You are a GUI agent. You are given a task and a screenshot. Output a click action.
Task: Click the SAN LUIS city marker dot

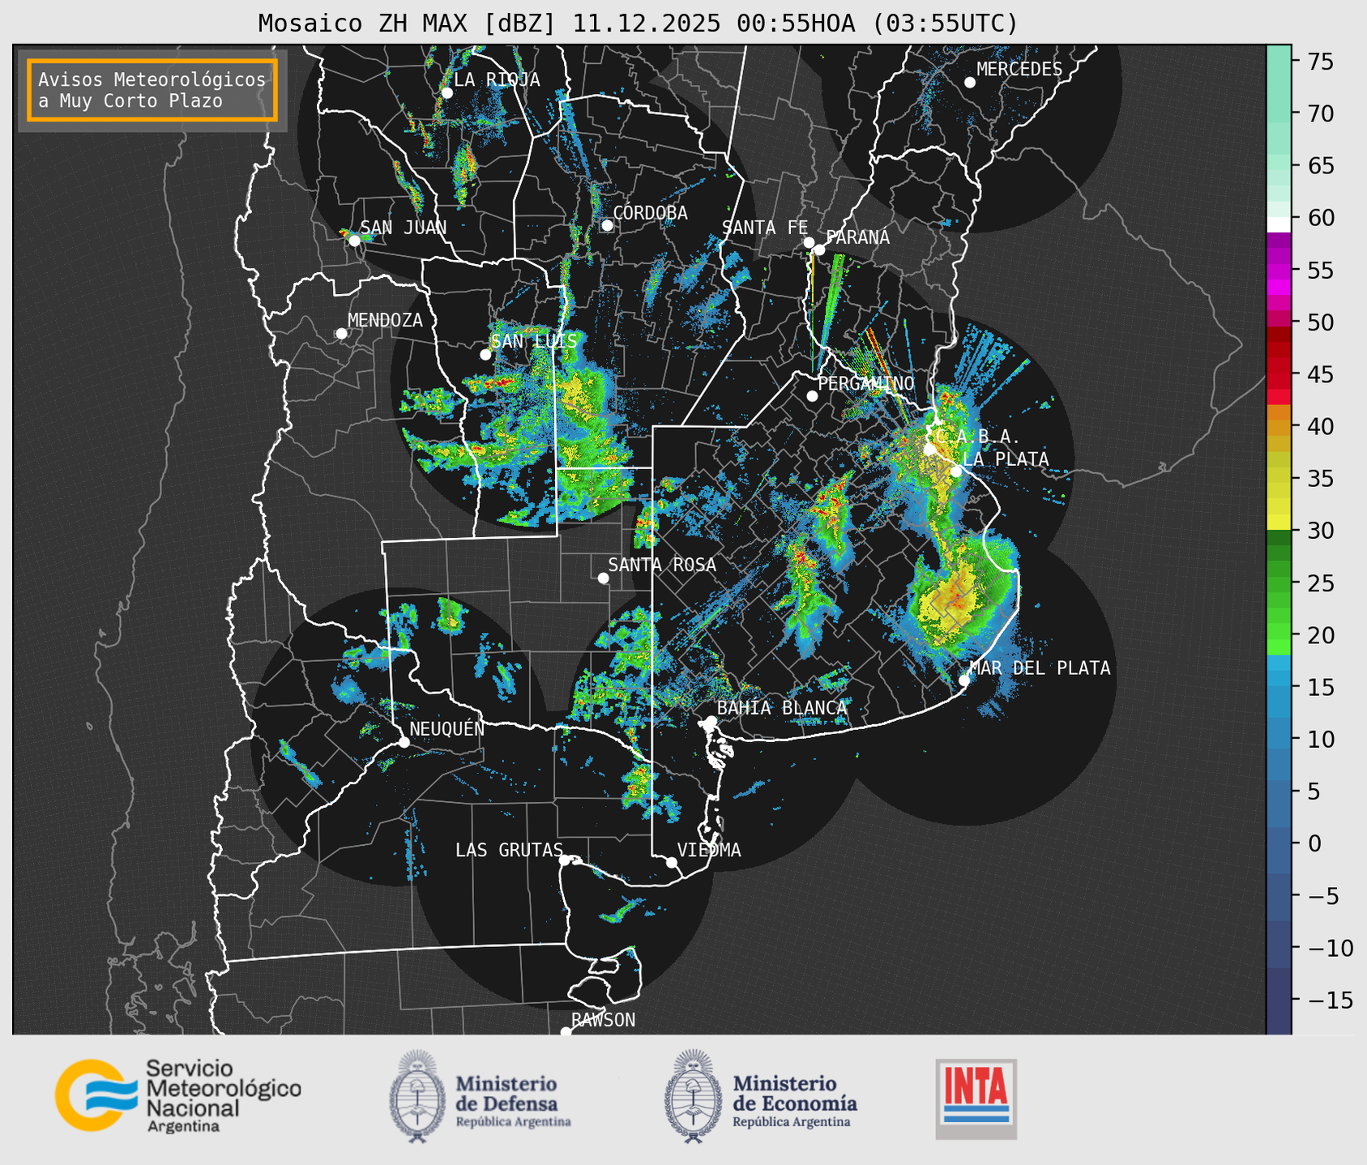[x=485, y=355]
